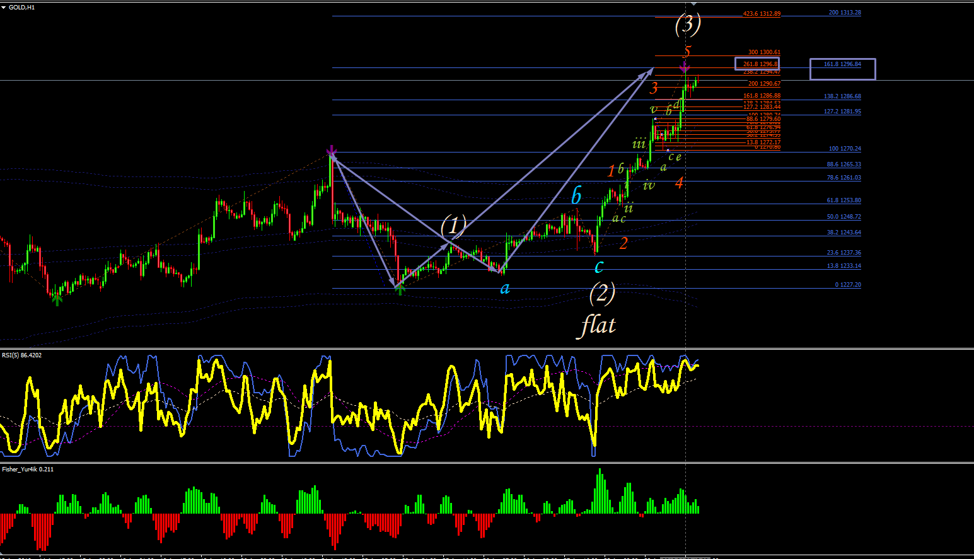The width and height of the screenshot is (974, 559).
Task: Click the green up arrow below wave (1) low
Action: click(x=399, y=289)
